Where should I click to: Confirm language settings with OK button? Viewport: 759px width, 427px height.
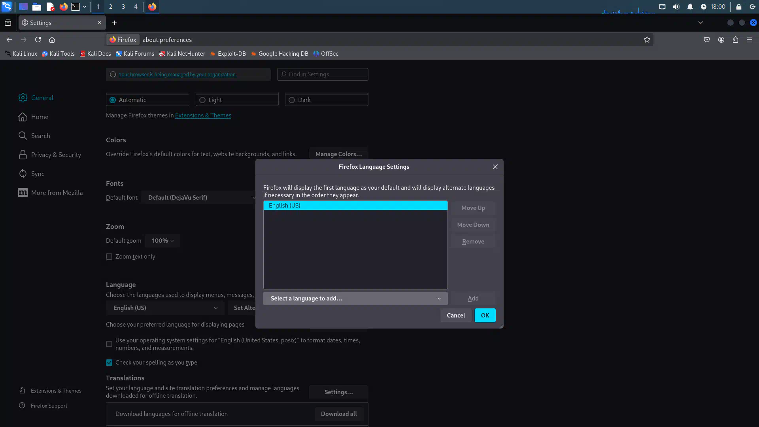coord(485,316)
